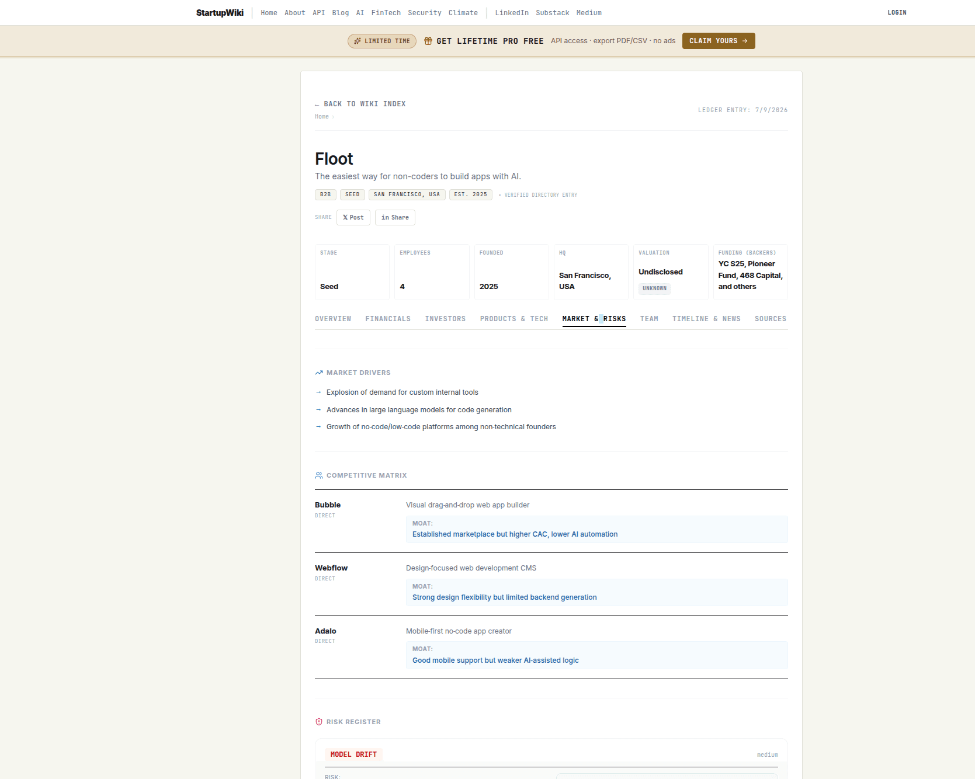
Task: Click the Home breadcrumb
Action: point(322,117)
